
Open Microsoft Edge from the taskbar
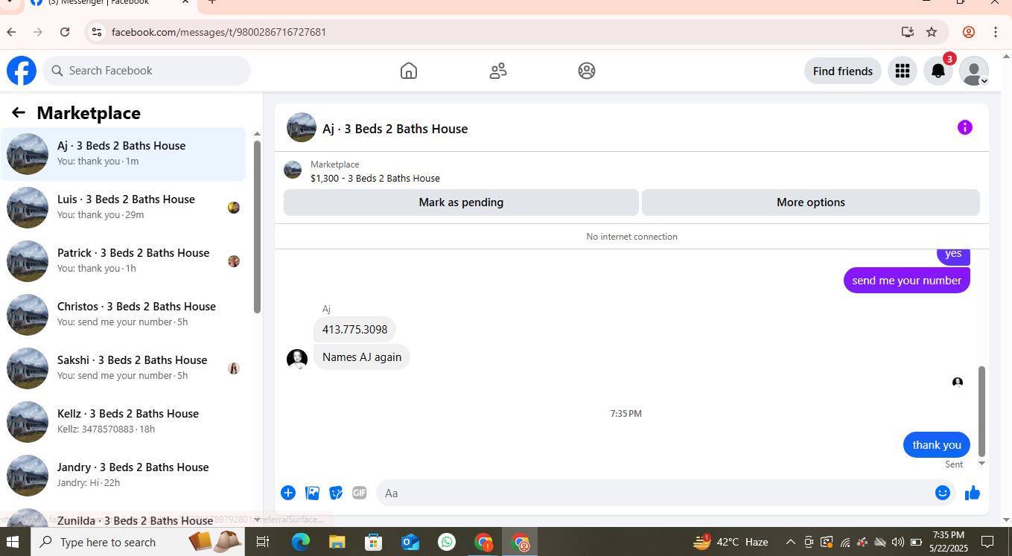click(300, 542)
